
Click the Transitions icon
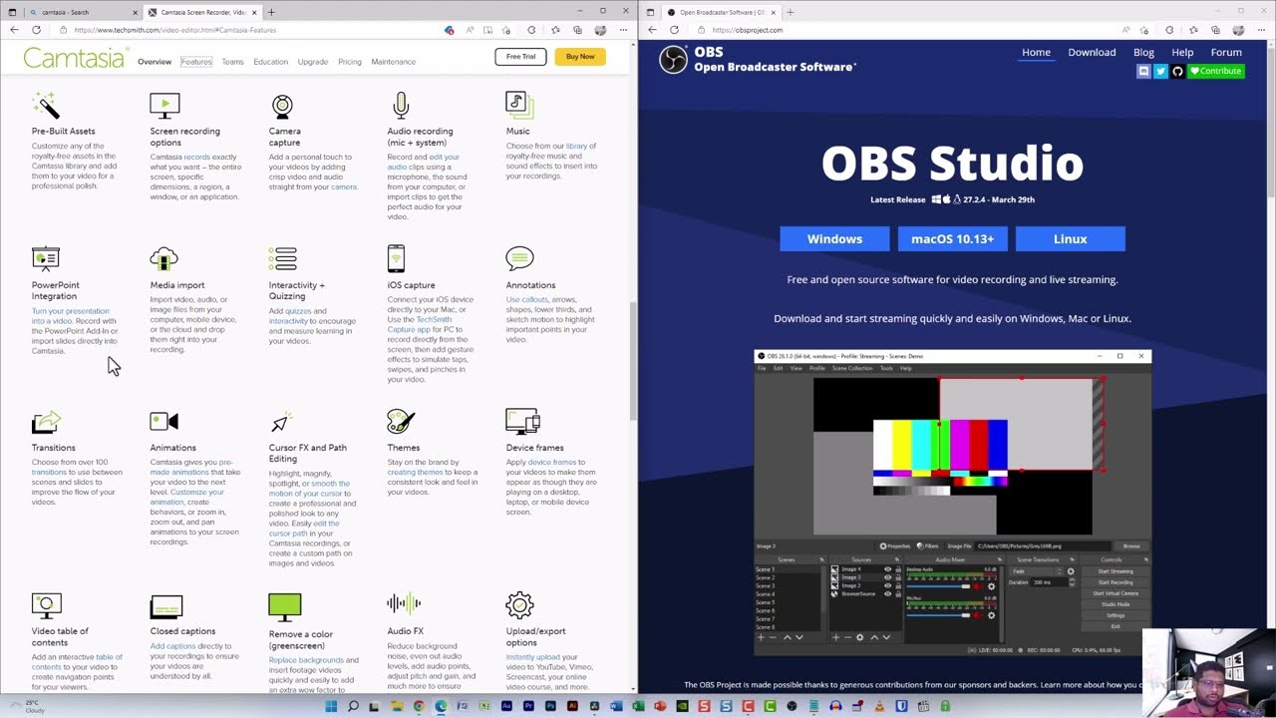pyautogui.click(x=46, y=422)
